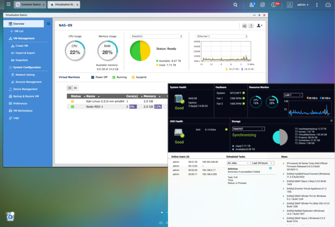The width and height of the screenshot is (335, 227).
Task: Expand the DataVol1 dropdown in Storage panel
Action: [x=249, y=129]
